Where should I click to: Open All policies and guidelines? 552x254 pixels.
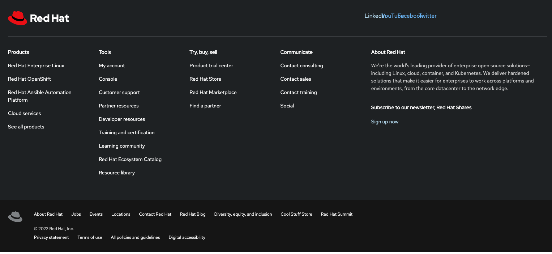tap(135, 237)
